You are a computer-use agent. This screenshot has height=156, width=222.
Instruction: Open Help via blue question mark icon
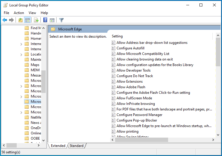[x=45, y=20]
